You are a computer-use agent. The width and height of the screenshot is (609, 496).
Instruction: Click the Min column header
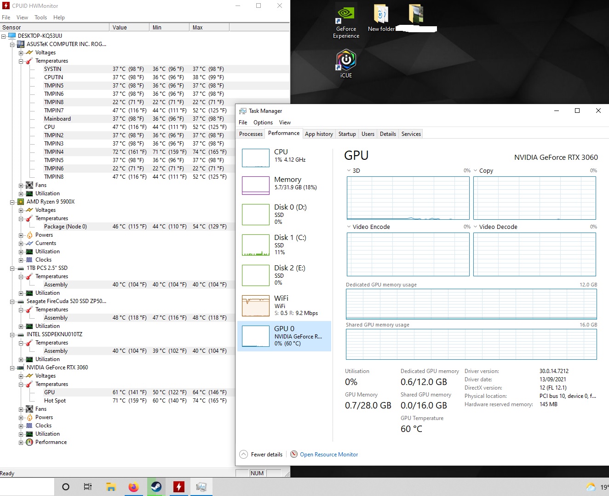pyautogui.click(x=169, y=27)
